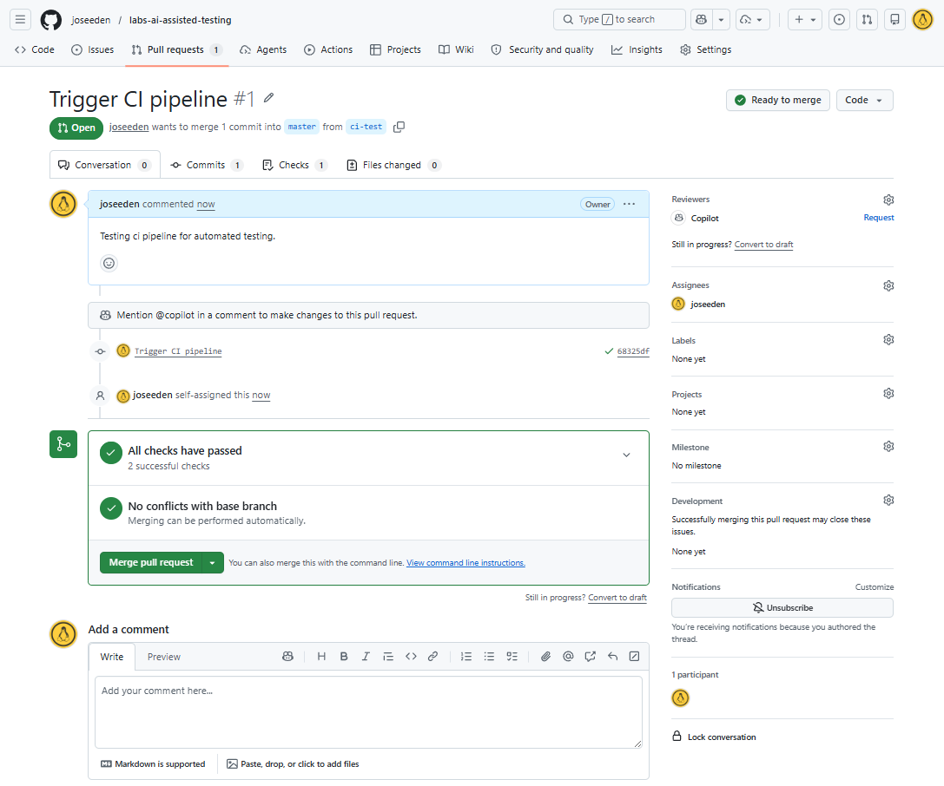Insert a link in comment editor
Viewport: 944px width, 786px height.
click(432, 656)
